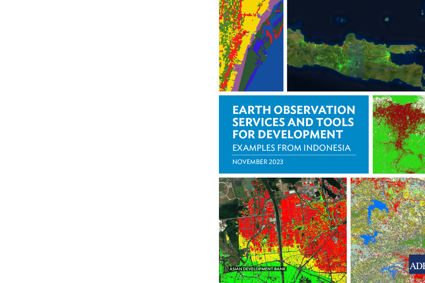Open the map thumbnail with blue lakes
This screenshot has height=283, width=425.
pyautogui.click(x=387, y=230)
